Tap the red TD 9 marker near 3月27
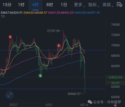Screen dimensions: 125x107 click(10, 37)
